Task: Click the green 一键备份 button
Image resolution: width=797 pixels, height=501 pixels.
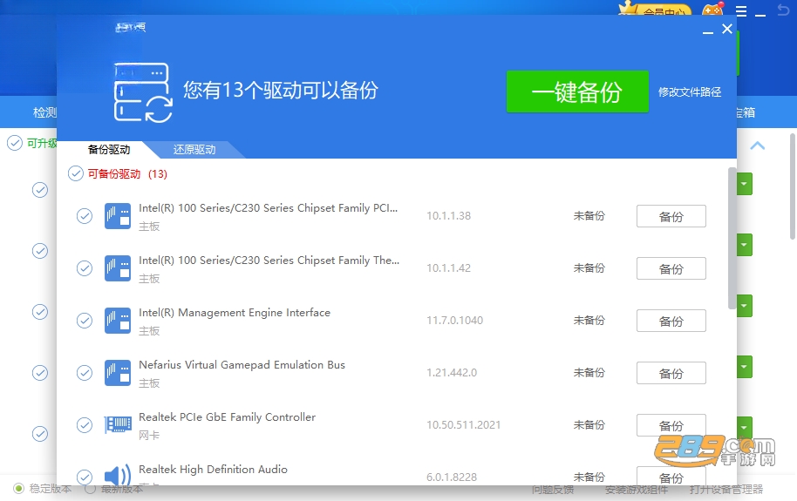Action: [577, 92]
